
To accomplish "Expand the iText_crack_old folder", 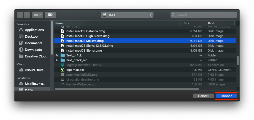I will pyautogui.click(x=57, y=60).
